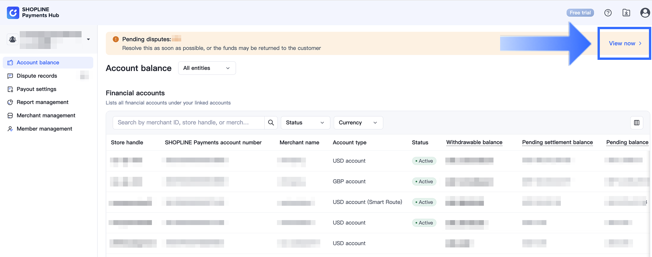Click the Free trial badge
652x257 pixels.
(x=580, y=13)
